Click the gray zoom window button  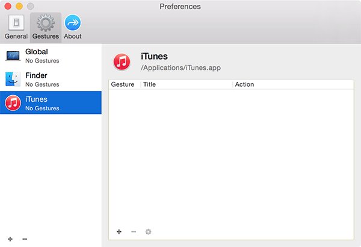point(31,6)
